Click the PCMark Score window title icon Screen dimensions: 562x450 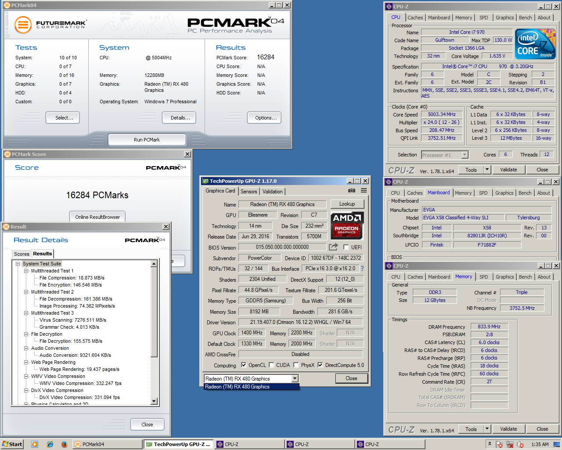pos(7,154)
